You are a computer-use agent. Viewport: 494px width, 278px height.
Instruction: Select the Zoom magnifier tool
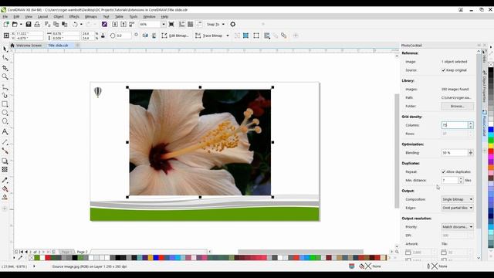[5, 76]
